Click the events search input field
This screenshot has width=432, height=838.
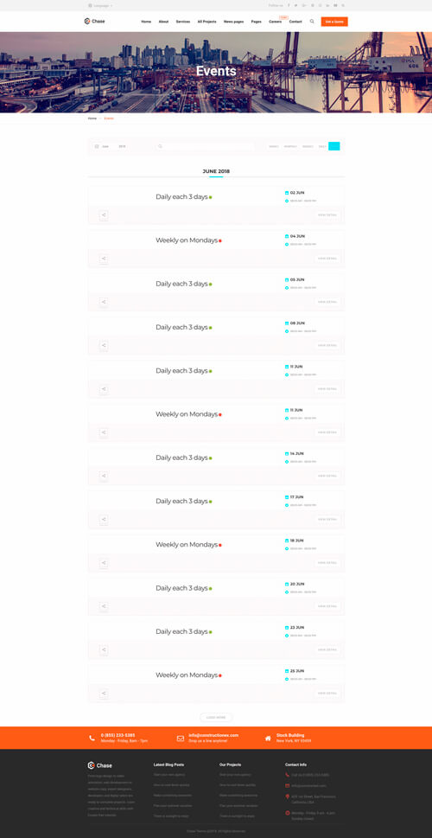click(x=206, y=146)
